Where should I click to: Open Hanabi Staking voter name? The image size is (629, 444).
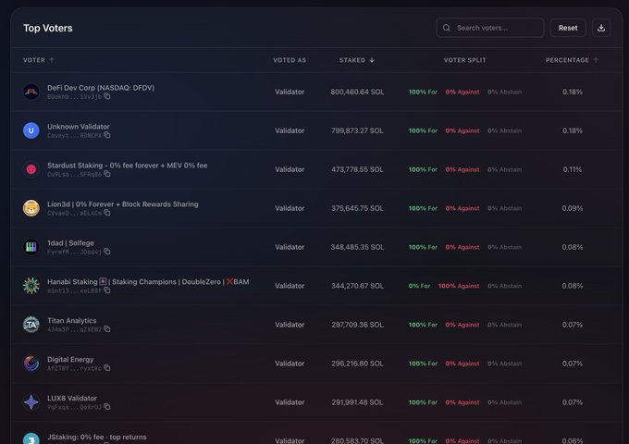click(x=148, y=281)
